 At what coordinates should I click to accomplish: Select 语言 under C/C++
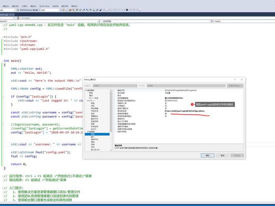pyautogui.click(x=92, y=114)
